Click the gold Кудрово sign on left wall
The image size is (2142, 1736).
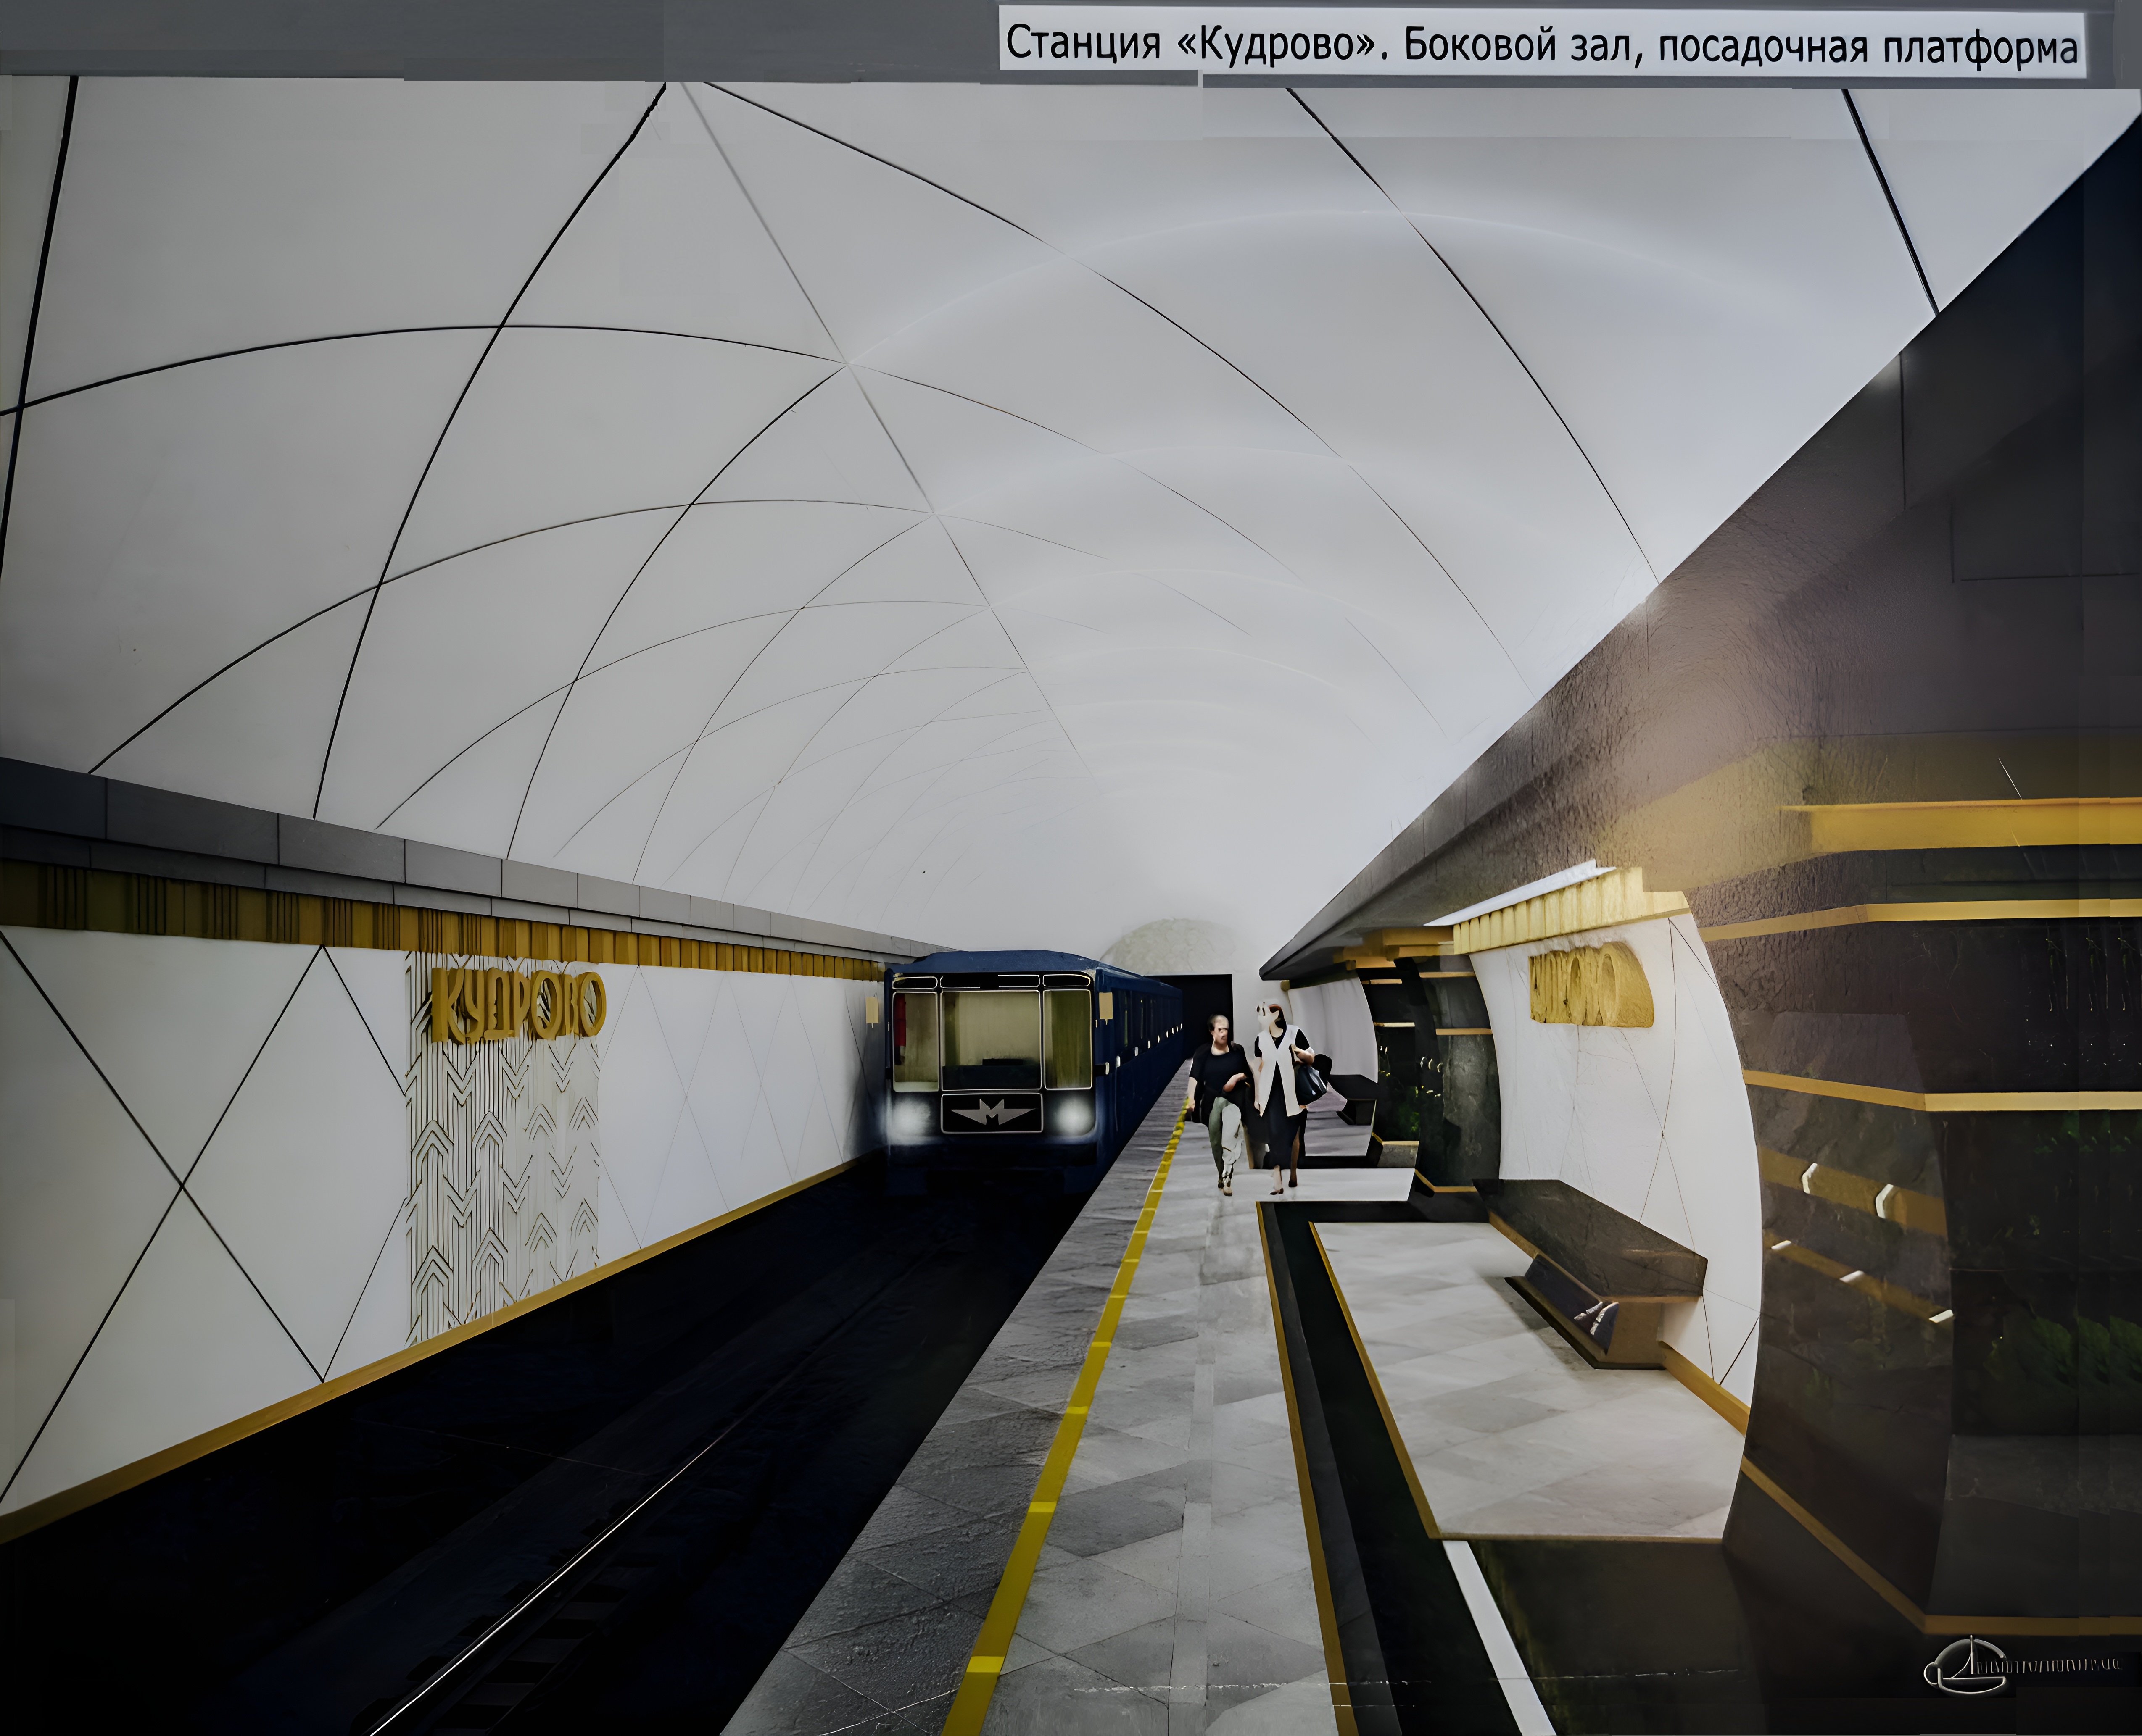(518, 1005)
